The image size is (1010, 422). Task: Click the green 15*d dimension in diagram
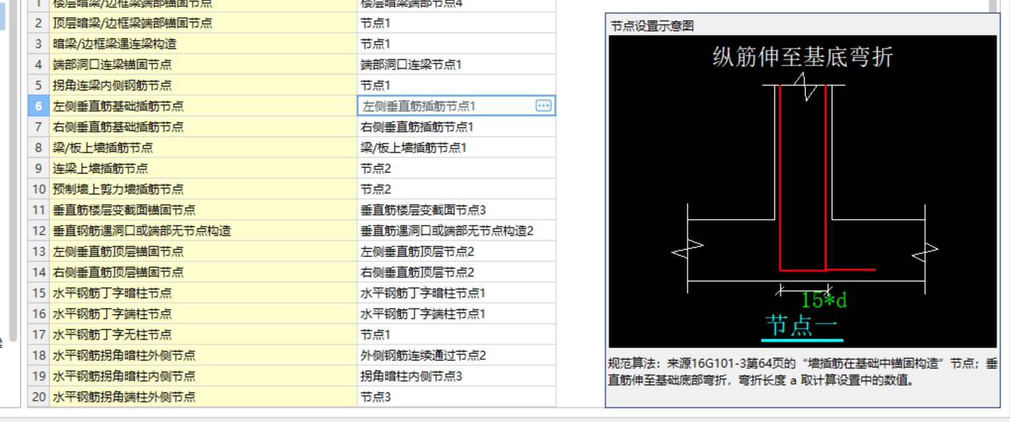[823, 300]
